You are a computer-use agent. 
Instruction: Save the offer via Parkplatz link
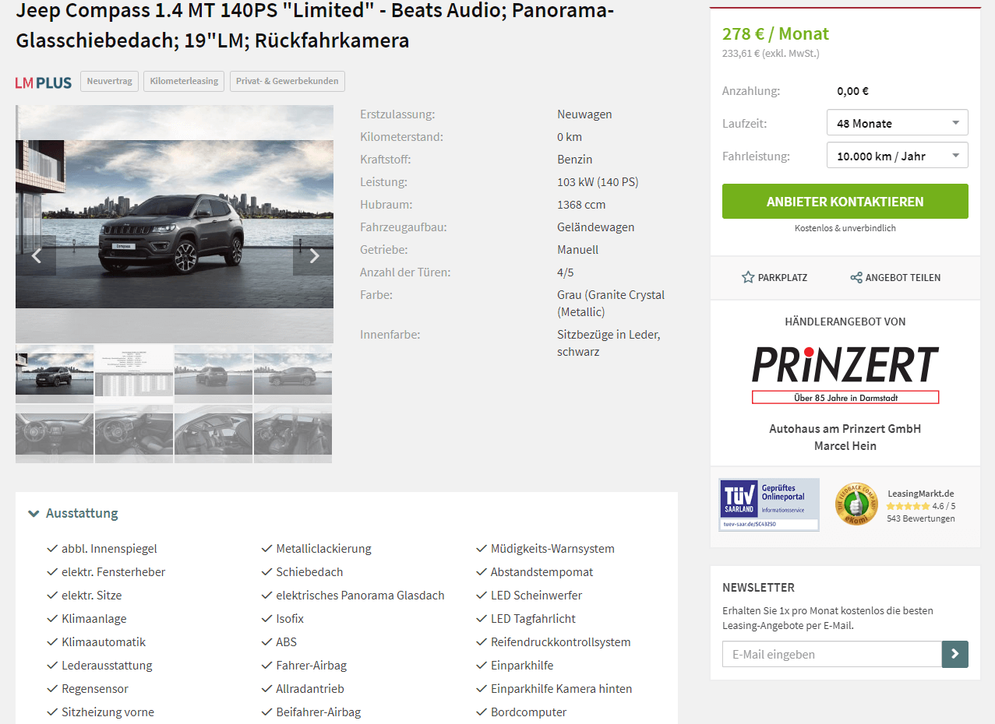click(774, 277)
